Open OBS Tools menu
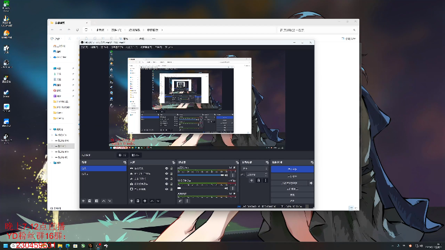The image size is (445, 250). click(159, 47)
